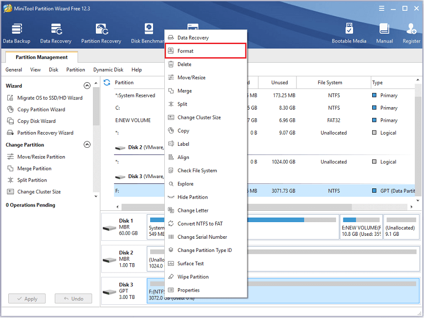
Task: Select Wipe Partition in context menu
Action: 206,277
